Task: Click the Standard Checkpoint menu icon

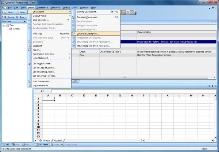Action: pyautogui.click(x=74, y=17)
